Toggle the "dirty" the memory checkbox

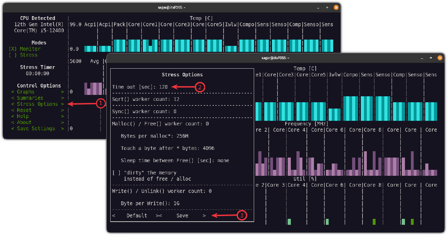pyautogui.click(x=116, y=173)
